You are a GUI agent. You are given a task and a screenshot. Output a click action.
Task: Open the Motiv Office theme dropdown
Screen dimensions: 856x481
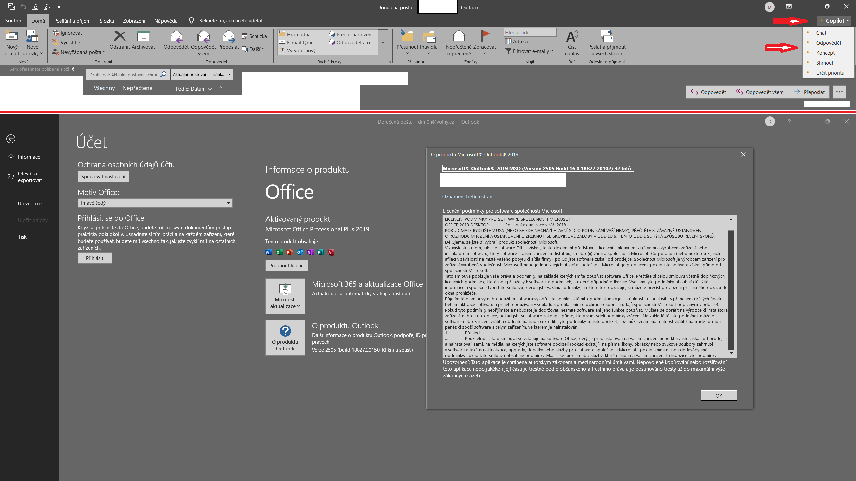[155, 203]
